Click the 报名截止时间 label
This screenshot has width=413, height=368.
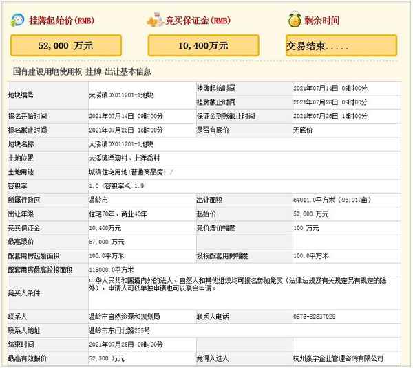[28, 130]
